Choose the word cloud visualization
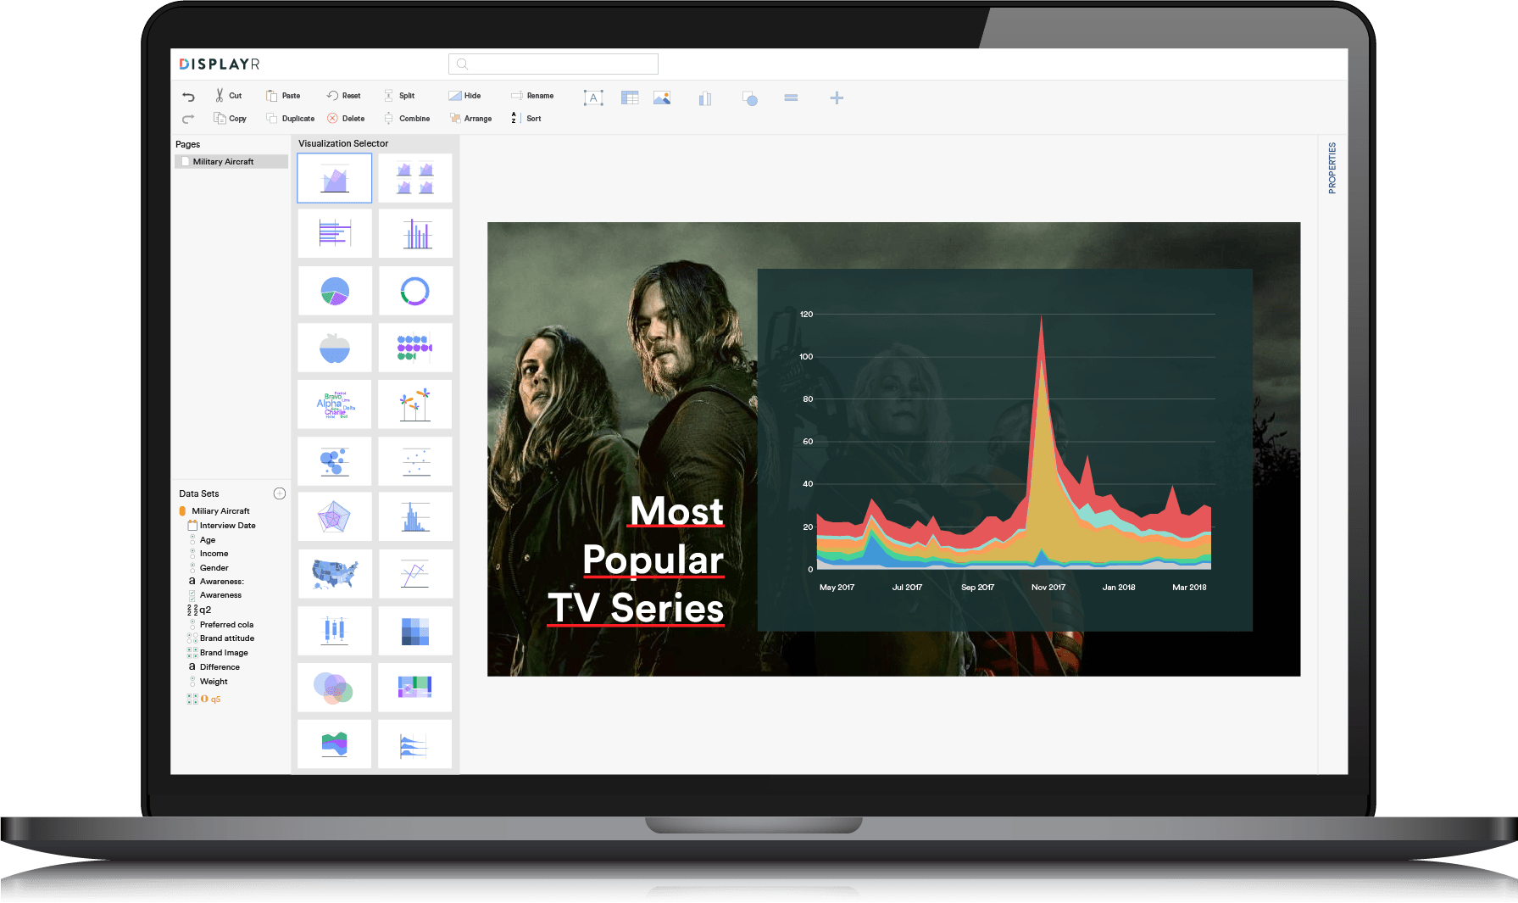 335,404
